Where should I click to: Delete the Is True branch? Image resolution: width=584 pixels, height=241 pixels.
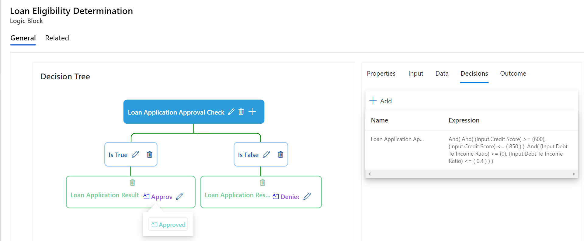pos(150,155)
